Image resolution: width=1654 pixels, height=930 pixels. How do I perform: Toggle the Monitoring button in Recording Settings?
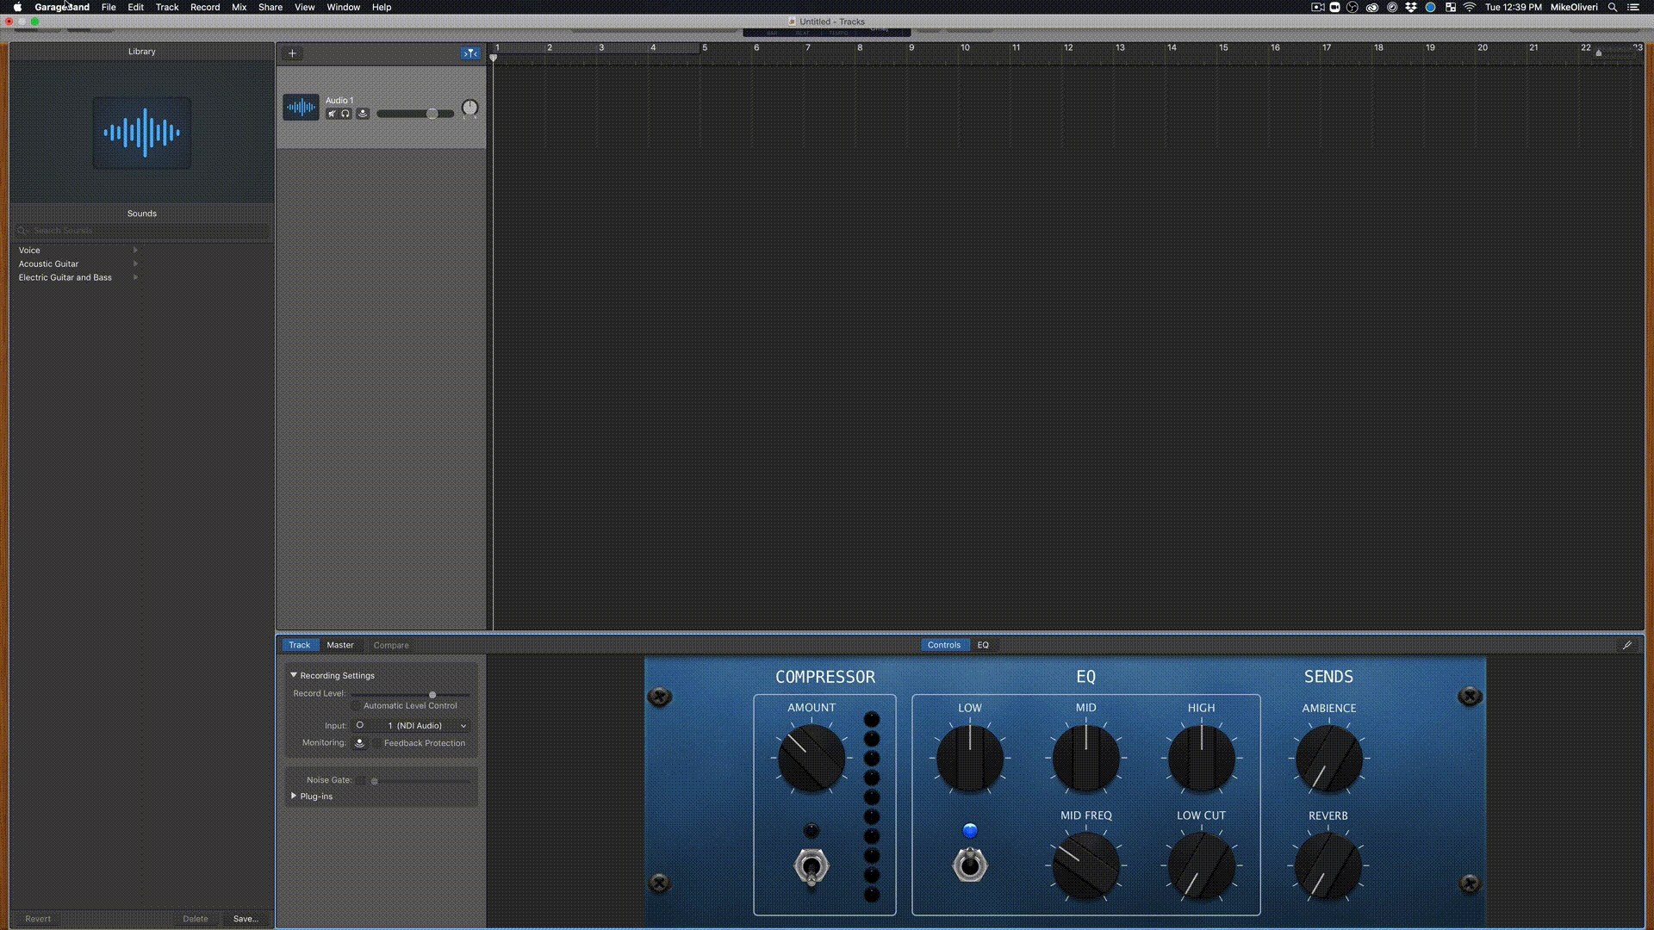coord(360,743)
